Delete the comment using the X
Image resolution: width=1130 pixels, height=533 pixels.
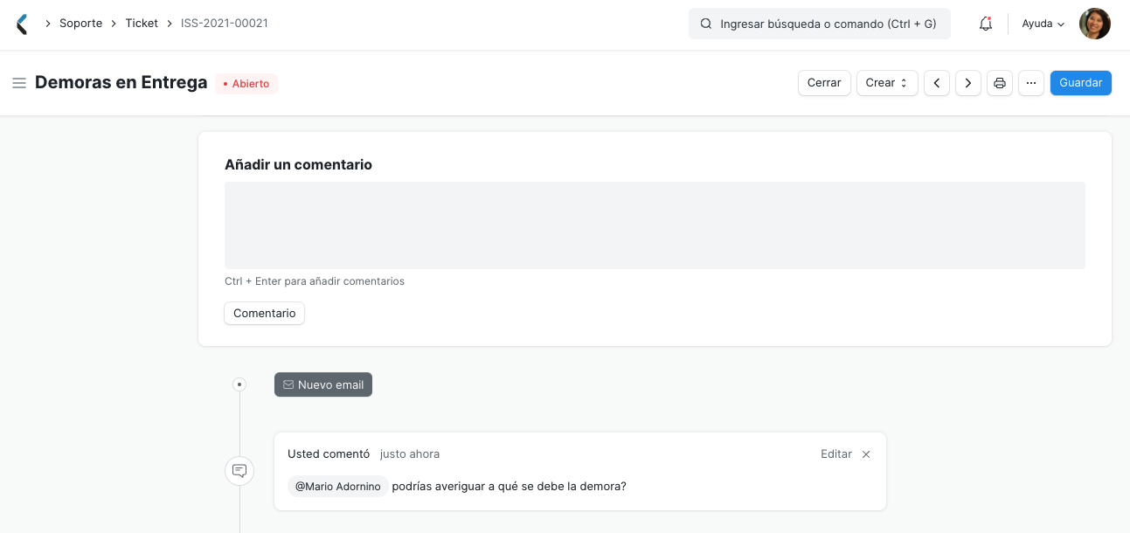click(x=865, y=453)
